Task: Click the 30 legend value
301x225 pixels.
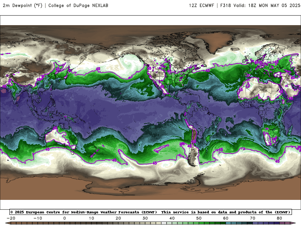Action: click(x=145, y=218)
